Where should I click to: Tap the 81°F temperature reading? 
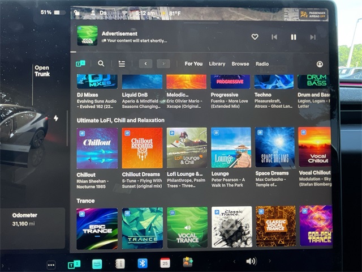pos(175,14)
